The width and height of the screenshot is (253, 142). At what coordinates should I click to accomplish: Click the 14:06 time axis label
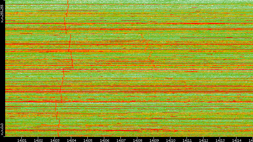click(x=104, y=140)
